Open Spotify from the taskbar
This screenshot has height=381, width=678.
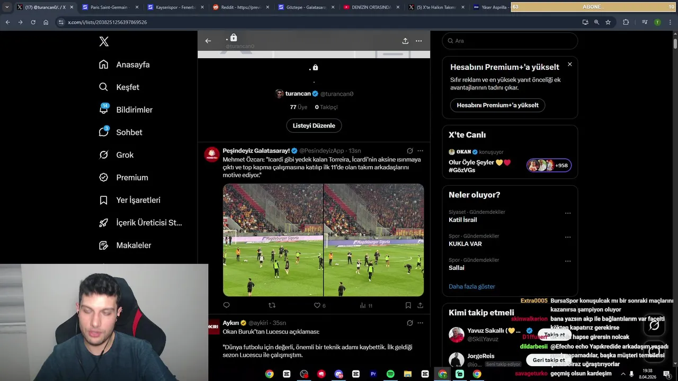tap(390, 374)
